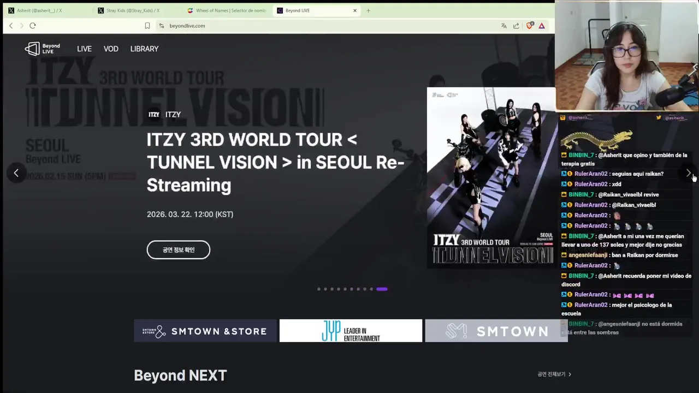Image resolution: width=699 pixels, height=393 pixels.
Task: Click the 공연 정보 확인 button
Action: point(178,249)
